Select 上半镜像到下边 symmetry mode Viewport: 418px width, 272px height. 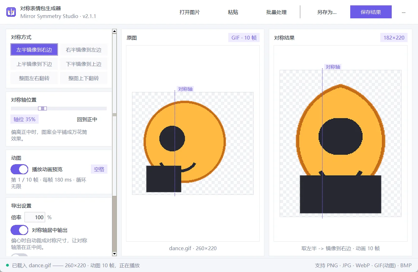pyautogui.click(x=34, y=64)
